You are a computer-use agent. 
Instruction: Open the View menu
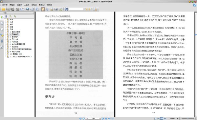point(19,5)
